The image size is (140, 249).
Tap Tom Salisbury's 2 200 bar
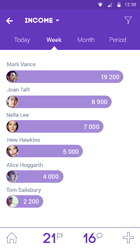pyautogui.click(x=24, y=202)
